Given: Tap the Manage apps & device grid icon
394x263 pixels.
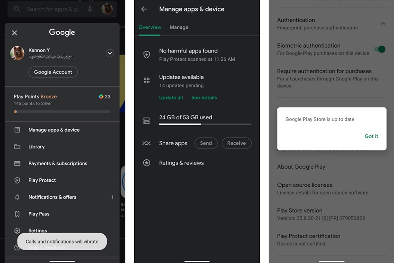Looking at the screenshot, I should (x=17, y=130).
